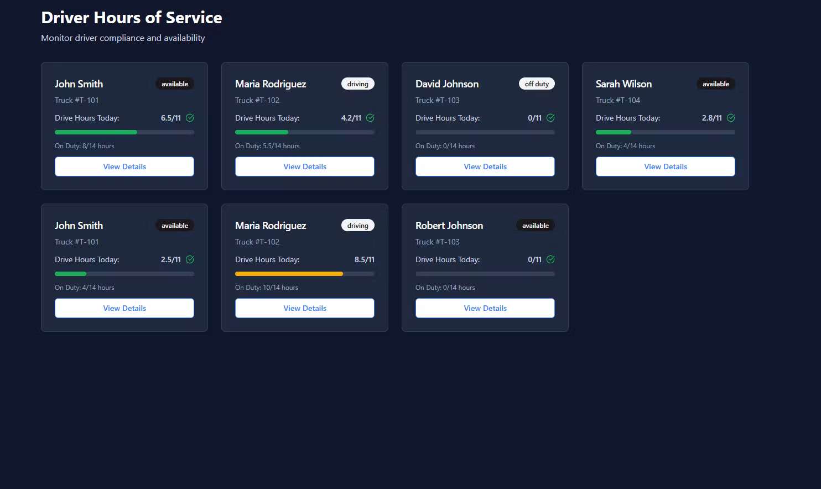View details for Sarah Wilson
821x489 pixels.
(x=666, y=167)
